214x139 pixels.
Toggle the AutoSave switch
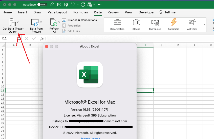(x=42, y=5)
